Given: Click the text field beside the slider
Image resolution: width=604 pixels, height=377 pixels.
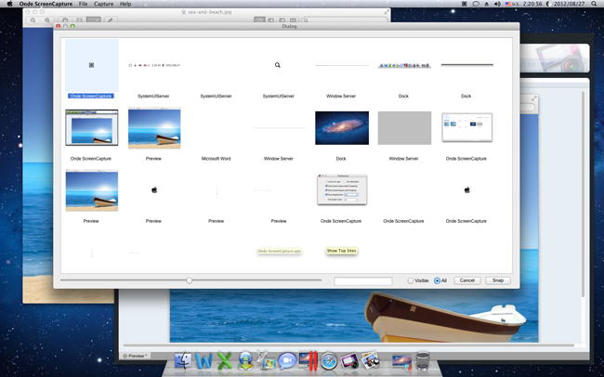Looking at the screenshot, I should 362,280.
